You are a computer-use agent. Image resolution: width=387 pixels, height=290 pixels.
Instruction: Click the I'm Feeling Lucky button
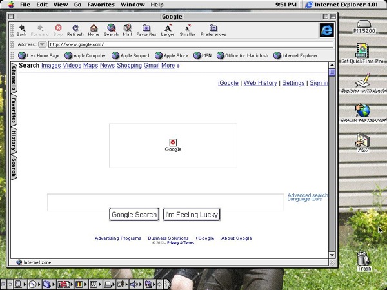[192, 215]
